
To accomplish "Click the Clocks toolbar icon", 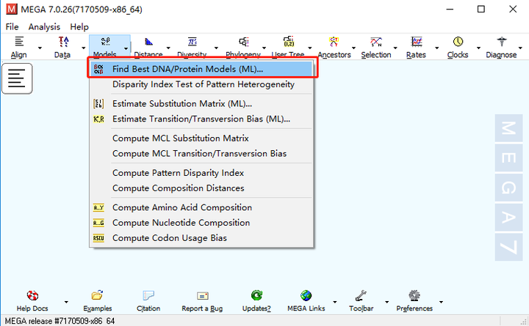I will 458,42.
